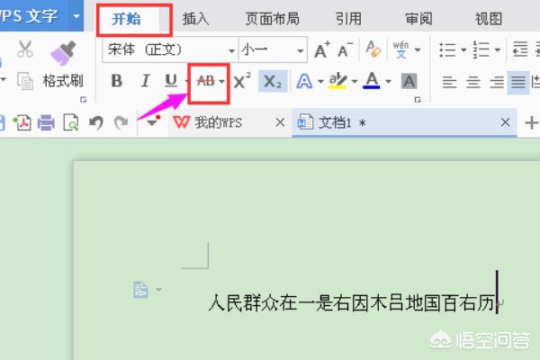Switch to 文档1 document tab
Screen dimensions: 540x360
pos(404,122)
